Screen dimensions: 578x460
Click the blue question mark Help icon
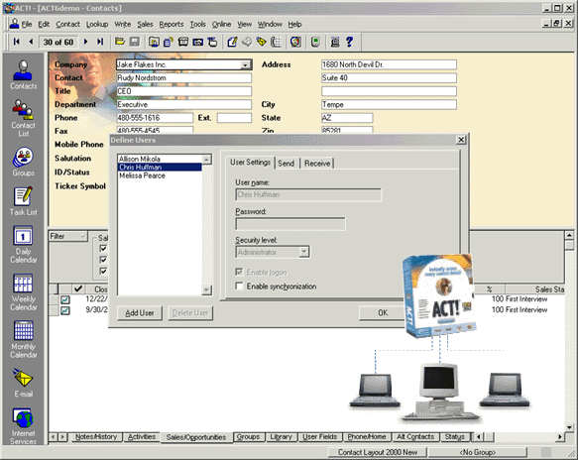[x=349, y=42]
